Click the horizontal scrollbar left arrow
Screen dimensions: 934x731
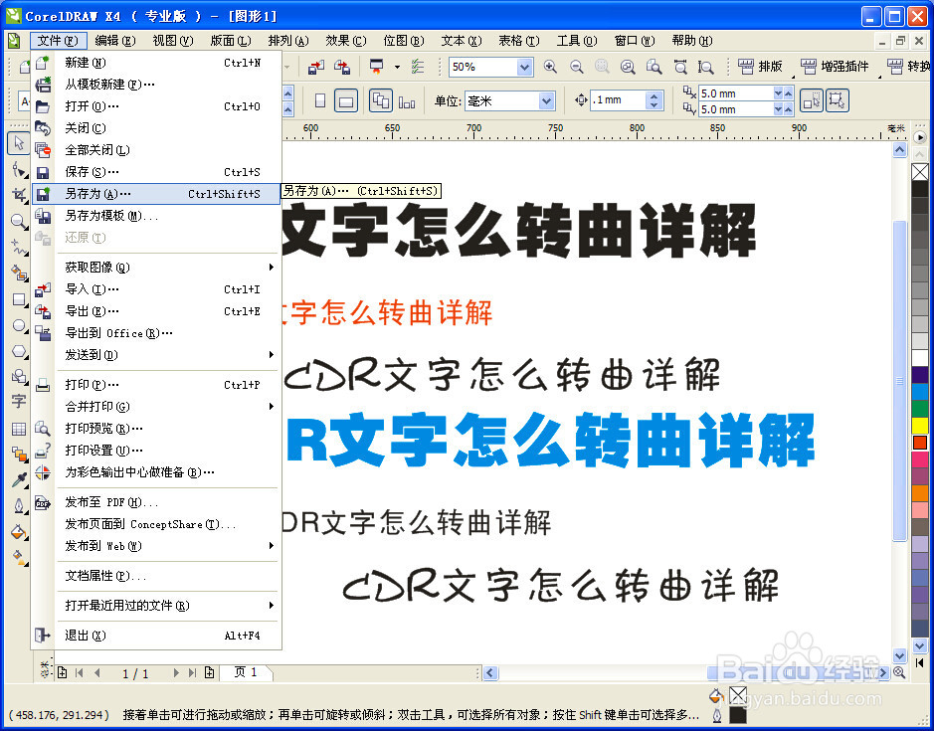click(490, 672)
